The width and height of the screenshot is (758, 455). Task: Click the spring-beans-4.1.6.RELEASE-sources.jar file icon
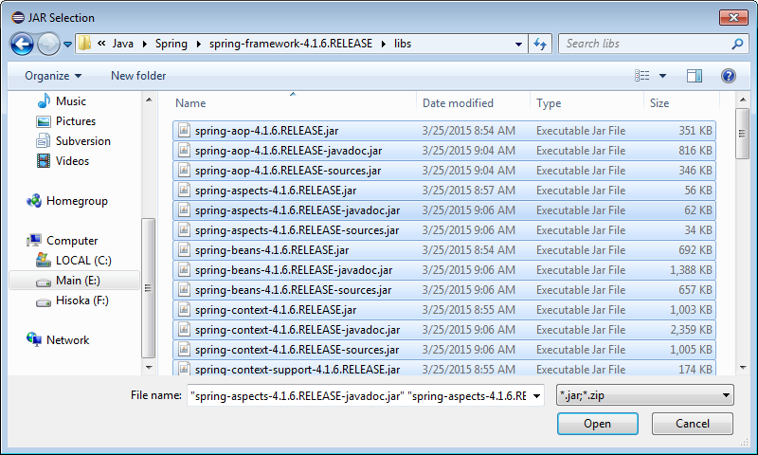click(184, 289)
